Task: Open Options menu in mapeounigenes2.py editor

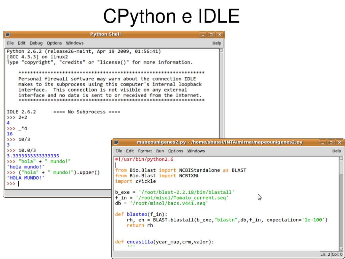Action: [176, 151]
